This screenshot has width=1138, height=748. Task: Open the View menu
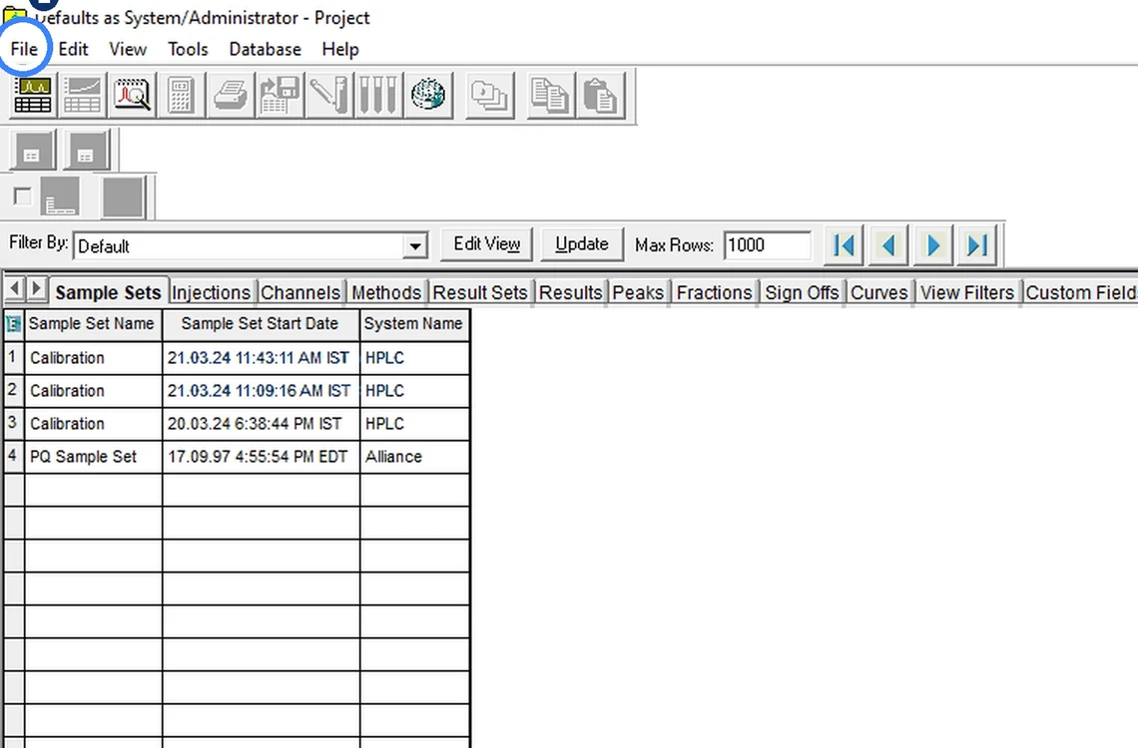click(x=128, y=49)
